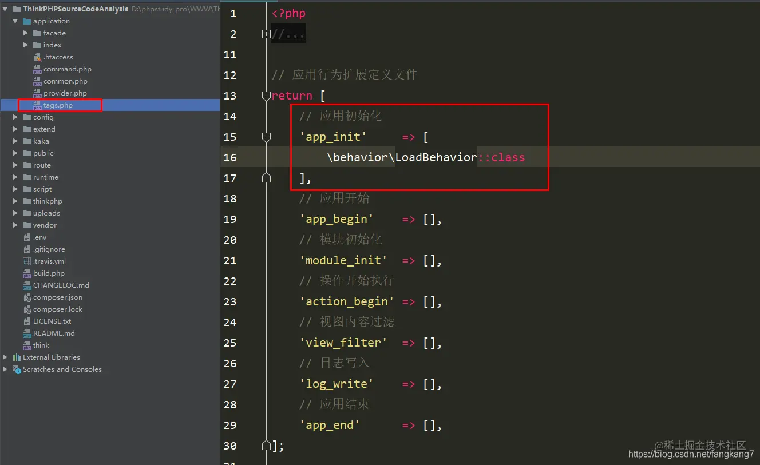Expand the script folder arrow

pos(15,189)
